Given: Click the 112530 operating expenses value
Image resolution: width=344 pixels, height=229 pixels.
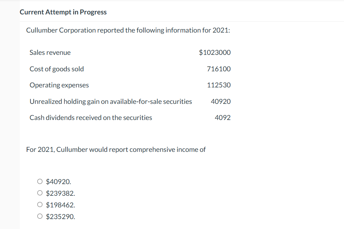Looking at the screenshot, I should pos(219,85).
